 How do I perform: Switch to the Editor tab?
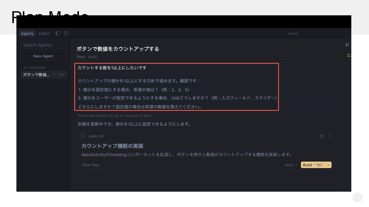tap(44, 33)
